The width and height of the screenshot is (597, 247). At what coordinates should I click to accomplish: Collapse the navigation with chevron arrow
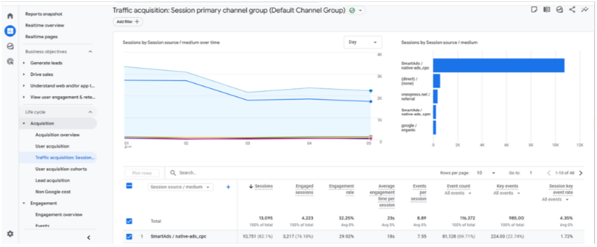pyautogui.click(x=88, y=238)
